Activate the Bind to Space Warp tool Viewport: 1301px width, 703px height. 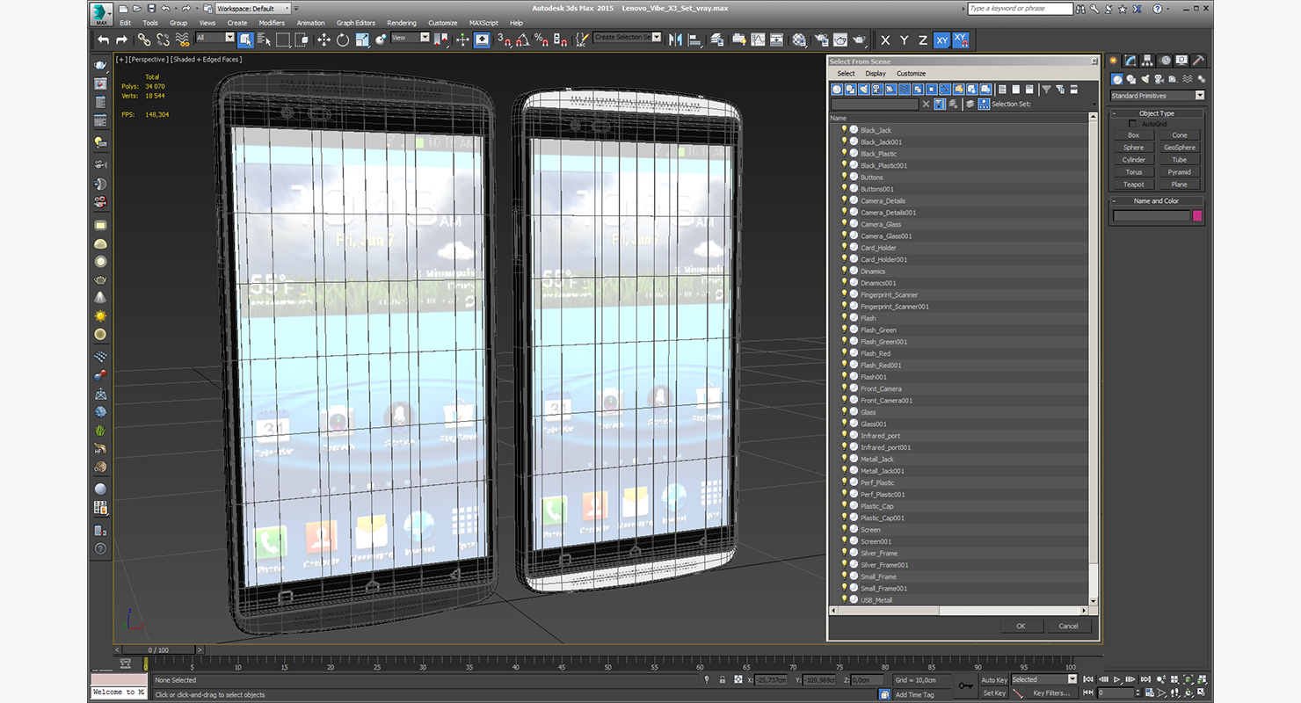(x=183, y=40)
